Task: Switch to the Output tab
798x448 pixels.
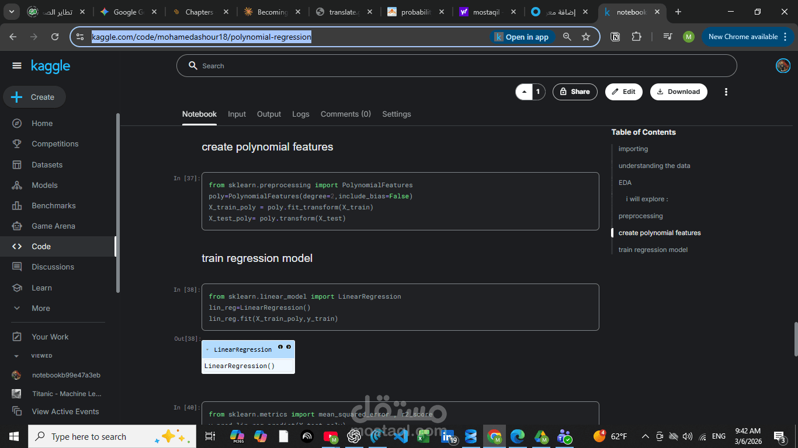Action: point(269,114)
